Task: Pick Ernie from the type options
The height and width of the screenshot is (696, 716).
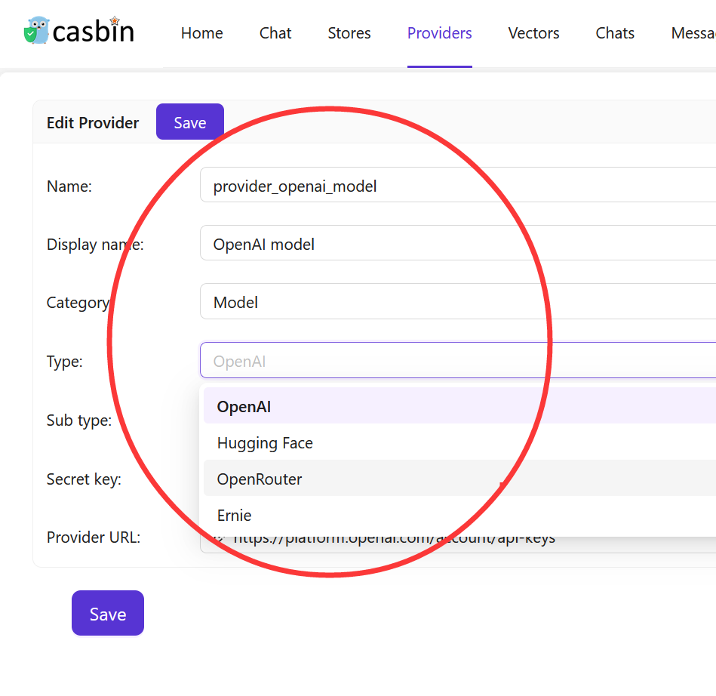Action: click(x=234, y=515)
